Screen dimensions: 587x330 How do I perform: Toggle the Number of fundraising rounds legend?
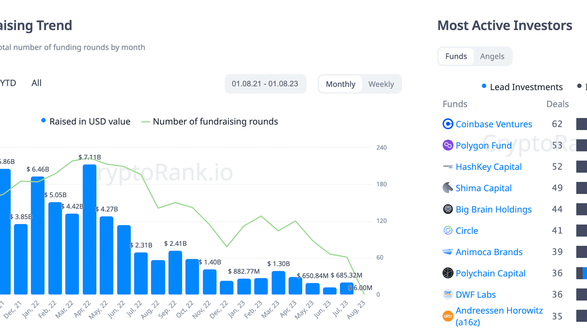[210, 121]
